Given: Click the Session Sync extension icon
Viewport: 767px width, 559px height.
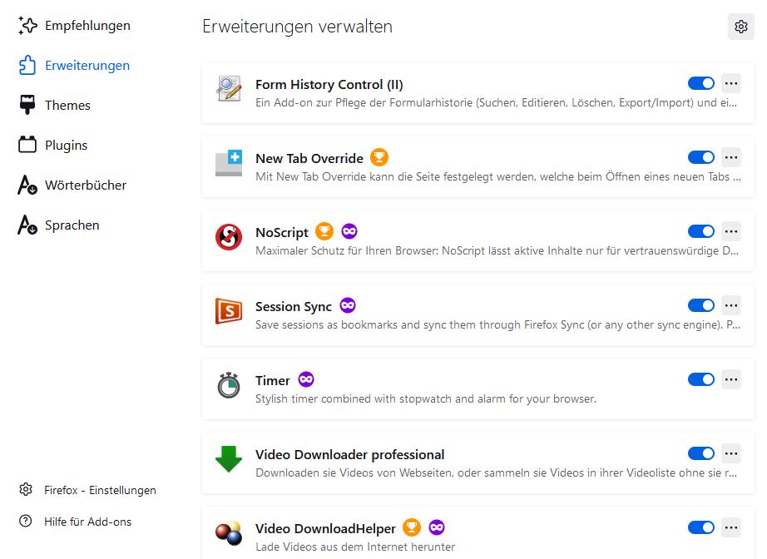Looking at the screenshot, I should (229, 312).
